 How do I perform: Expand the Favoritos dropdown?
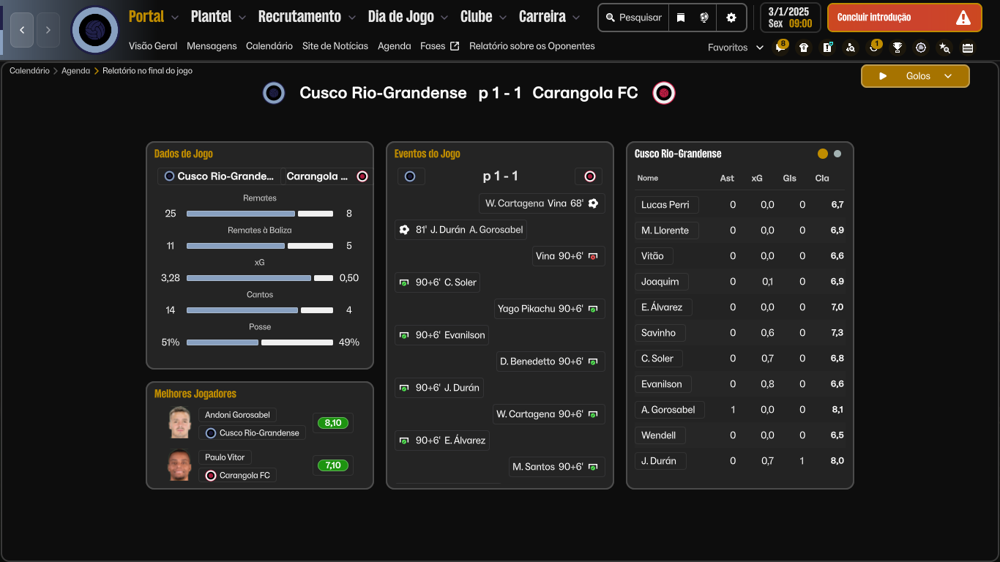pos(759,48)
